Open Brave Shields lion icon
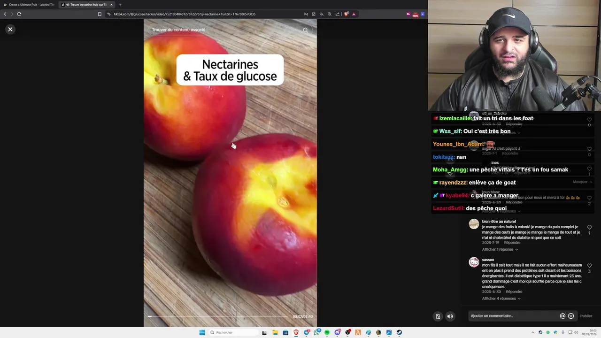Image resolution: width=601 pixels, height=338 pixels. tap(347, 14)
